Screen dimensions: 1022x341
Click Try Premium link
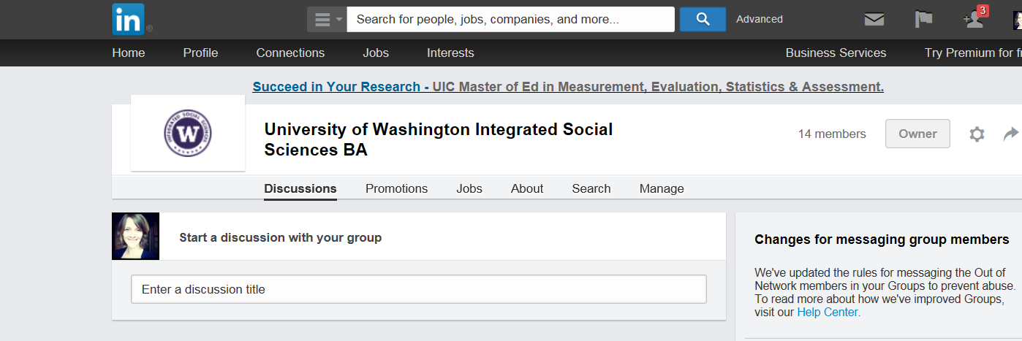pyautogui.click(x=973, y=53)
